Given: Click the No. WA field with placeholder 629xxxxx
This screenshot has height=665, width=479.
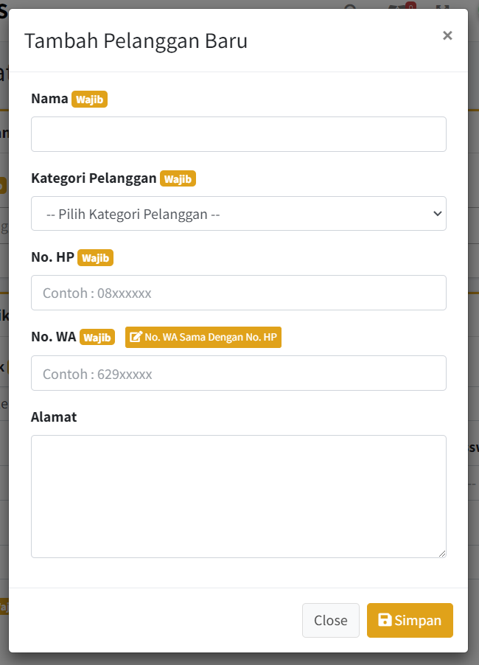Looking at the screenshot, I should coord(238,373).
